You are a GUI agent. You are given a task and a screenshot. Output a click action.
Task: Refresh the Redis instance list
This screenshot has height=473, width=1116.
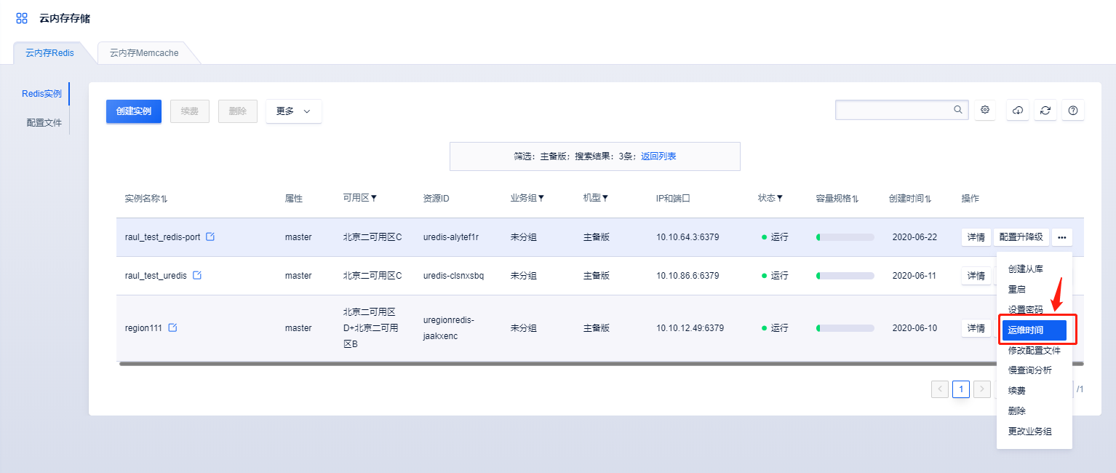[x=1045, y=110]
